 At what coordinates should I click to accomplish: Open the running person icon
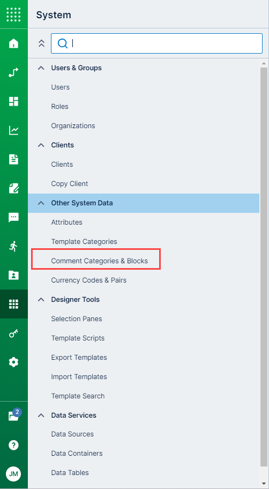13,246
